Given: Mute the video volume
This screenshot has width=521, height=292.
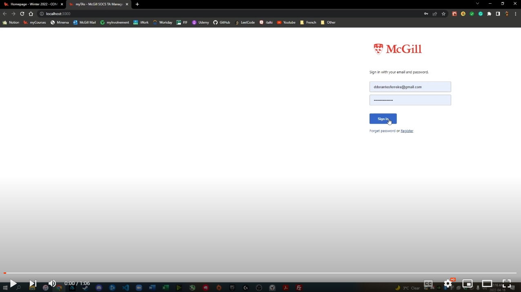Looking at the screenshot, I should (x=52, y=283).
